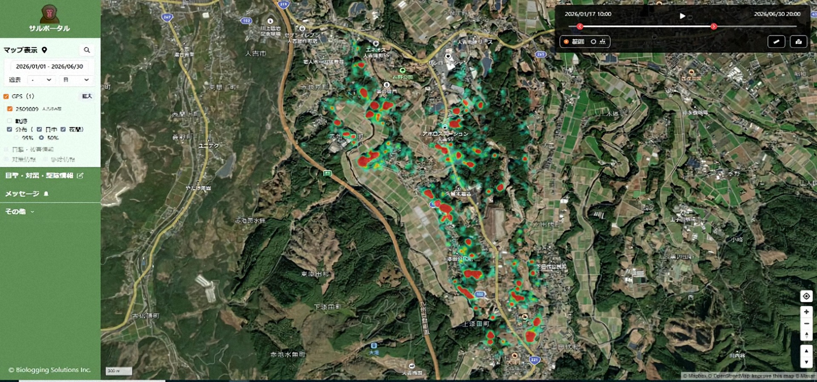Click the upper triangle pitch-up button

pyautogui.click(x=806, y=351)
